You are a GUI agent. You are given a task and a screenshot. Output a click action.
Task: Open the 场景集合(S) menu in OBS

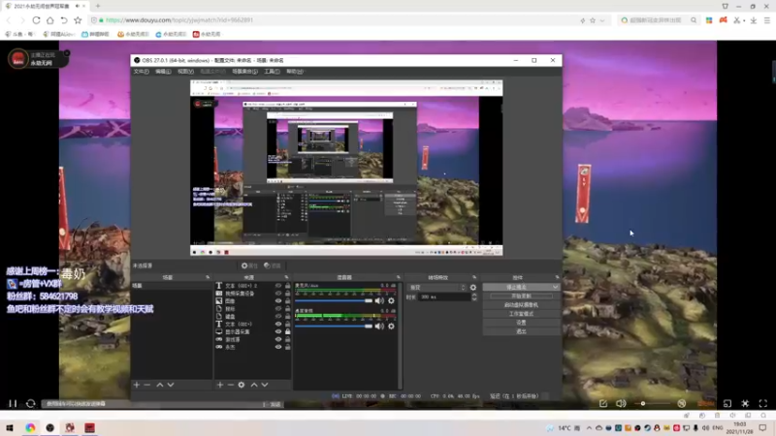(245, 72)
